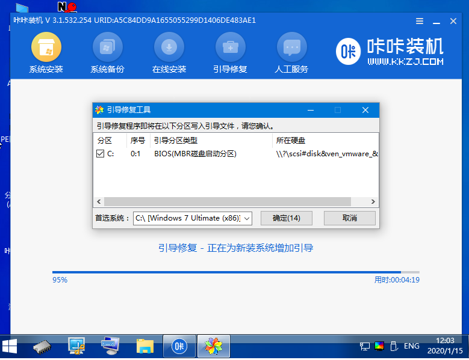469x360 pixels.
Task: Uncheck the C: partition checkbox
Action: coord(100,154)
